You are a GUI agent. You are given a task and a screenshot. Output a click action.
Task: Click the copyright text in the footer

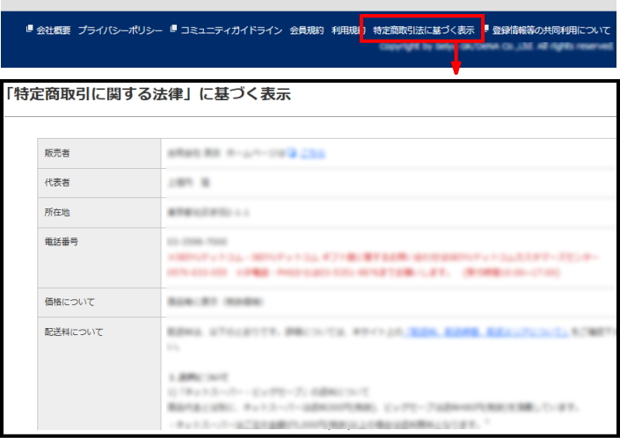[x=496, y=47]
